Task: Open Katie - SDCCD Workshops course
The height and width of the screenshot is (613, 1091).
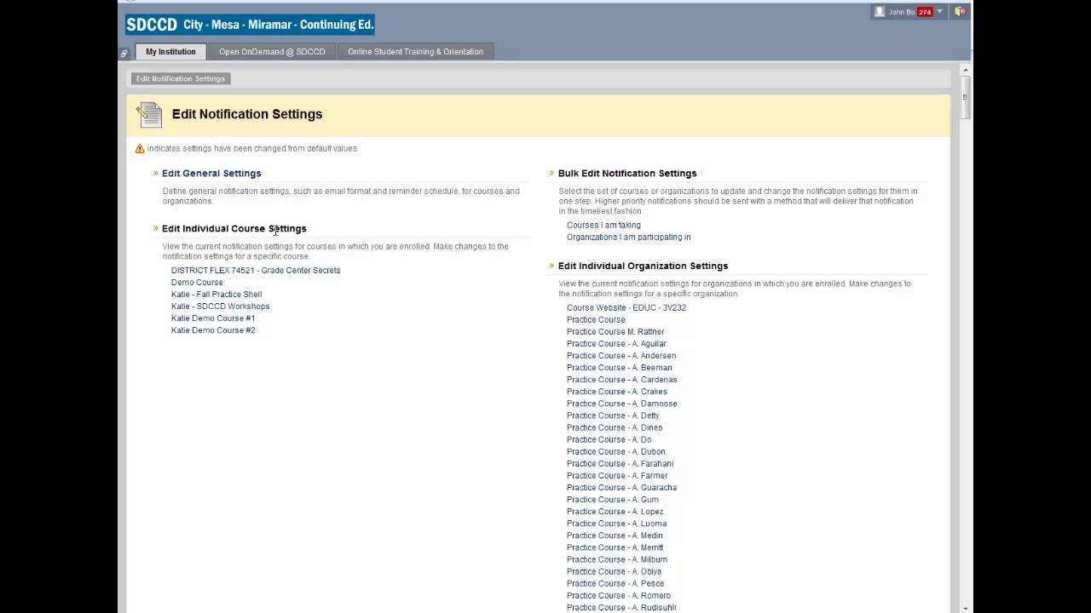Action: point(220,306)
